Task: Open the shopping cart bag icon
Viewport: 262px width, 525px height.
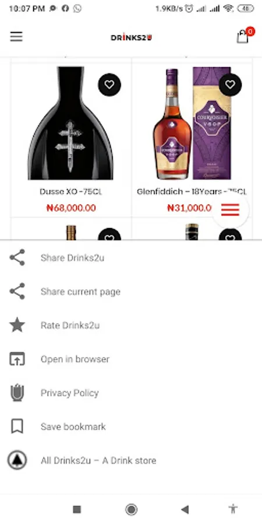Action: 243,36
